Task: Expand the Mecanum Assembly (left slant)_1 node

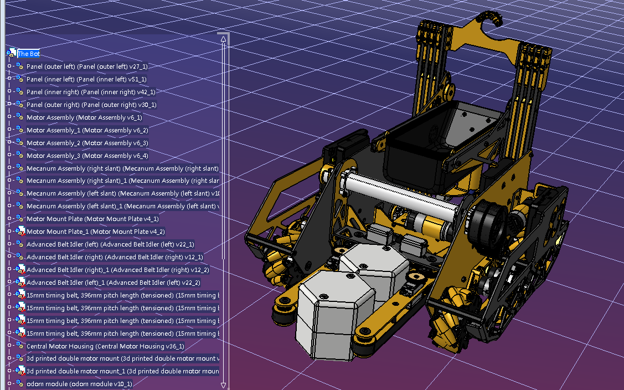Action: (x=9, y=206)
